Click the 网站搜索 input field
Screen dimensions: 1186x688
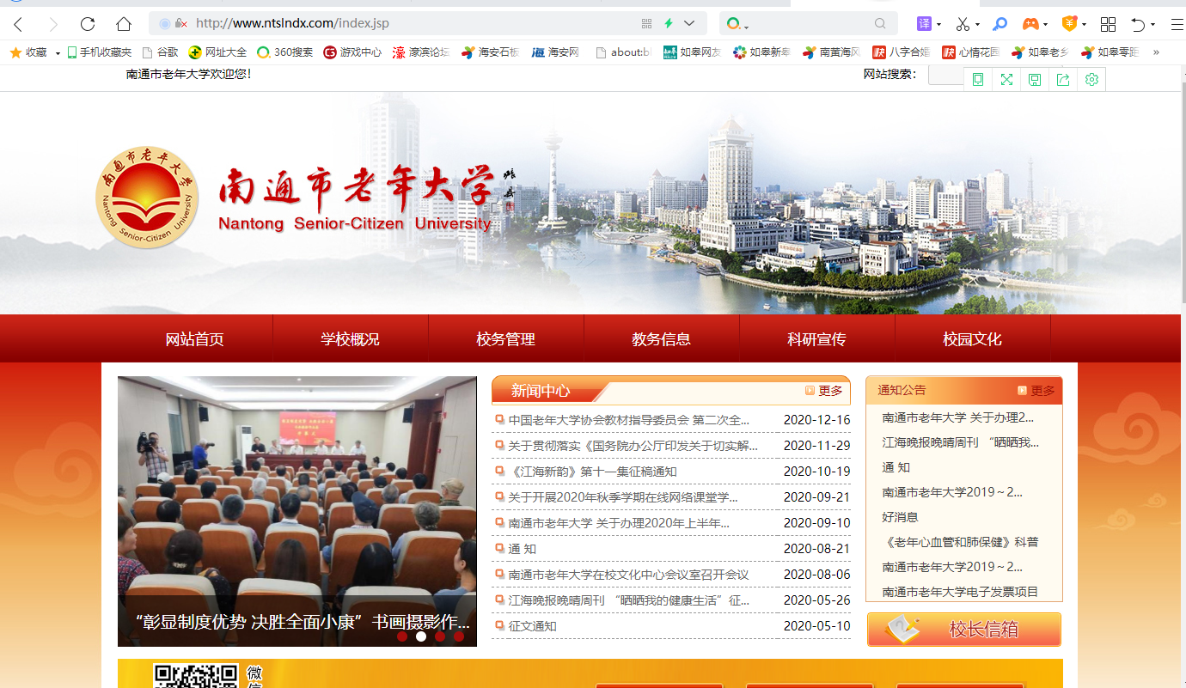[945, 75]
